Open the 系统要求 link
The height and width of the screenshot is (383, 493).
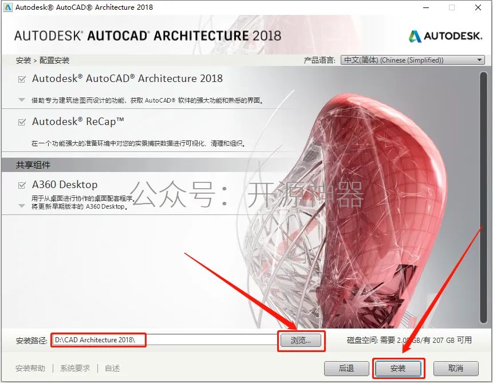pyautogui.click(x=75, y=368)
